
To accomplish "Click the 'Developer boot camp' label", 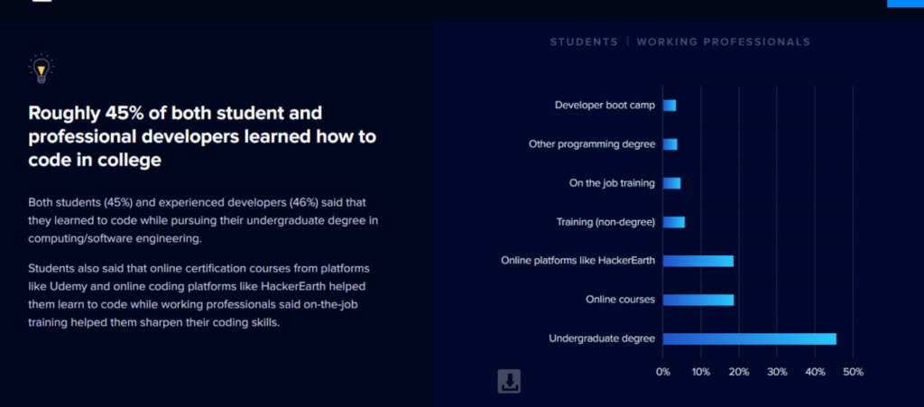I will tap(605, 106).
